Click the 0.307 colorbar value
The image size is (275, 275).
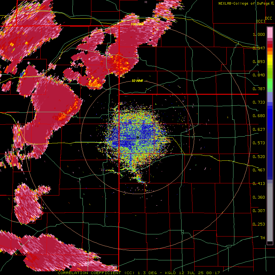[259, 211]
